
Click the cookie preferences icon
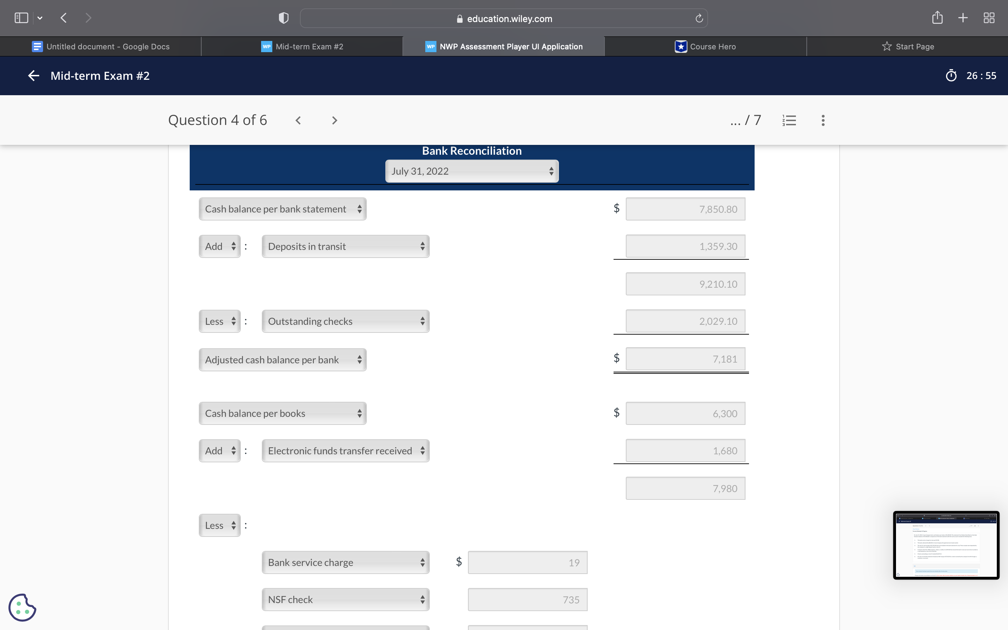click(x=22, y=607)
